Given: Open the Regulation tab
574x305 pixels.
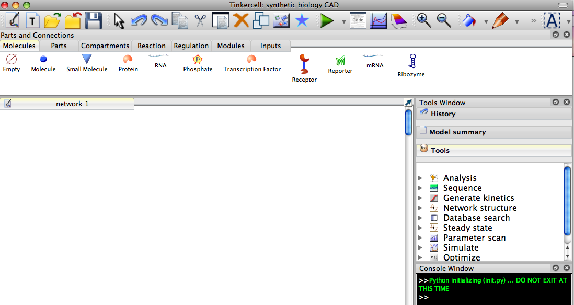Looking at the screenshot, I should coord(191,46).
